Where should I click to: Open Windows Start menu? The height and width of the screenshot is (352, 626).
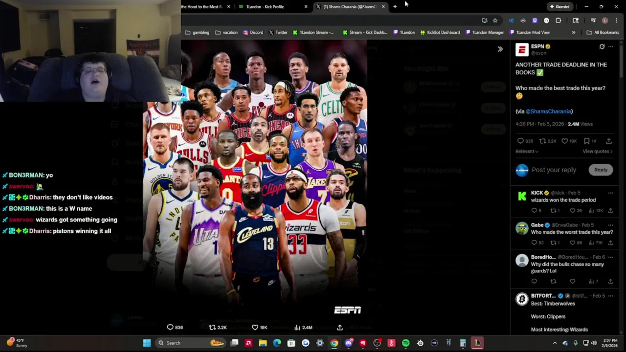146,343
